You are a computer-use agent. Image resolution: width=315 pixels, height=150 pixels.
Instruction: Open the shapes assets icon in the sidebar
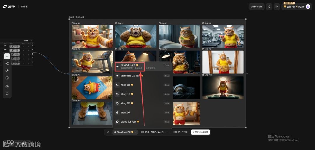7,71
